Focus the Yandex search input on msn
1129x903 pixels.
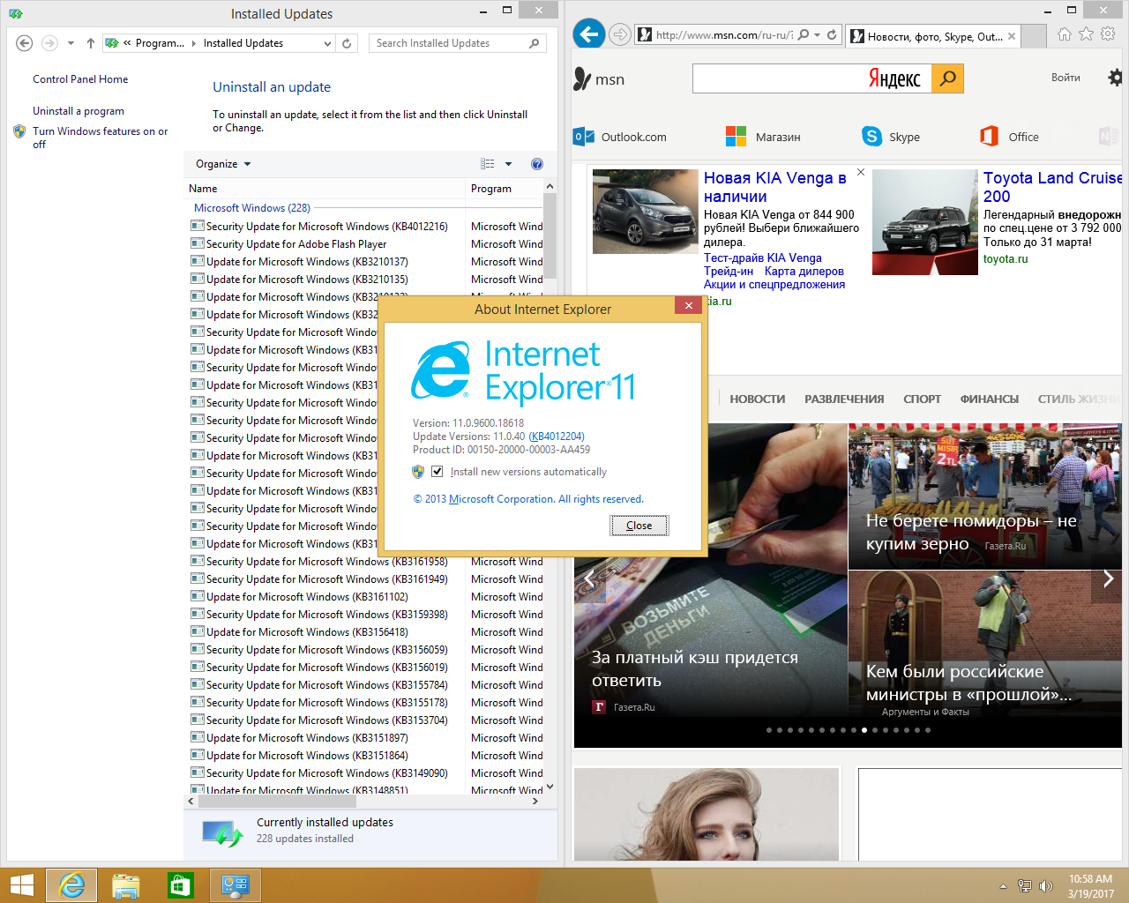tap(811, 78)
